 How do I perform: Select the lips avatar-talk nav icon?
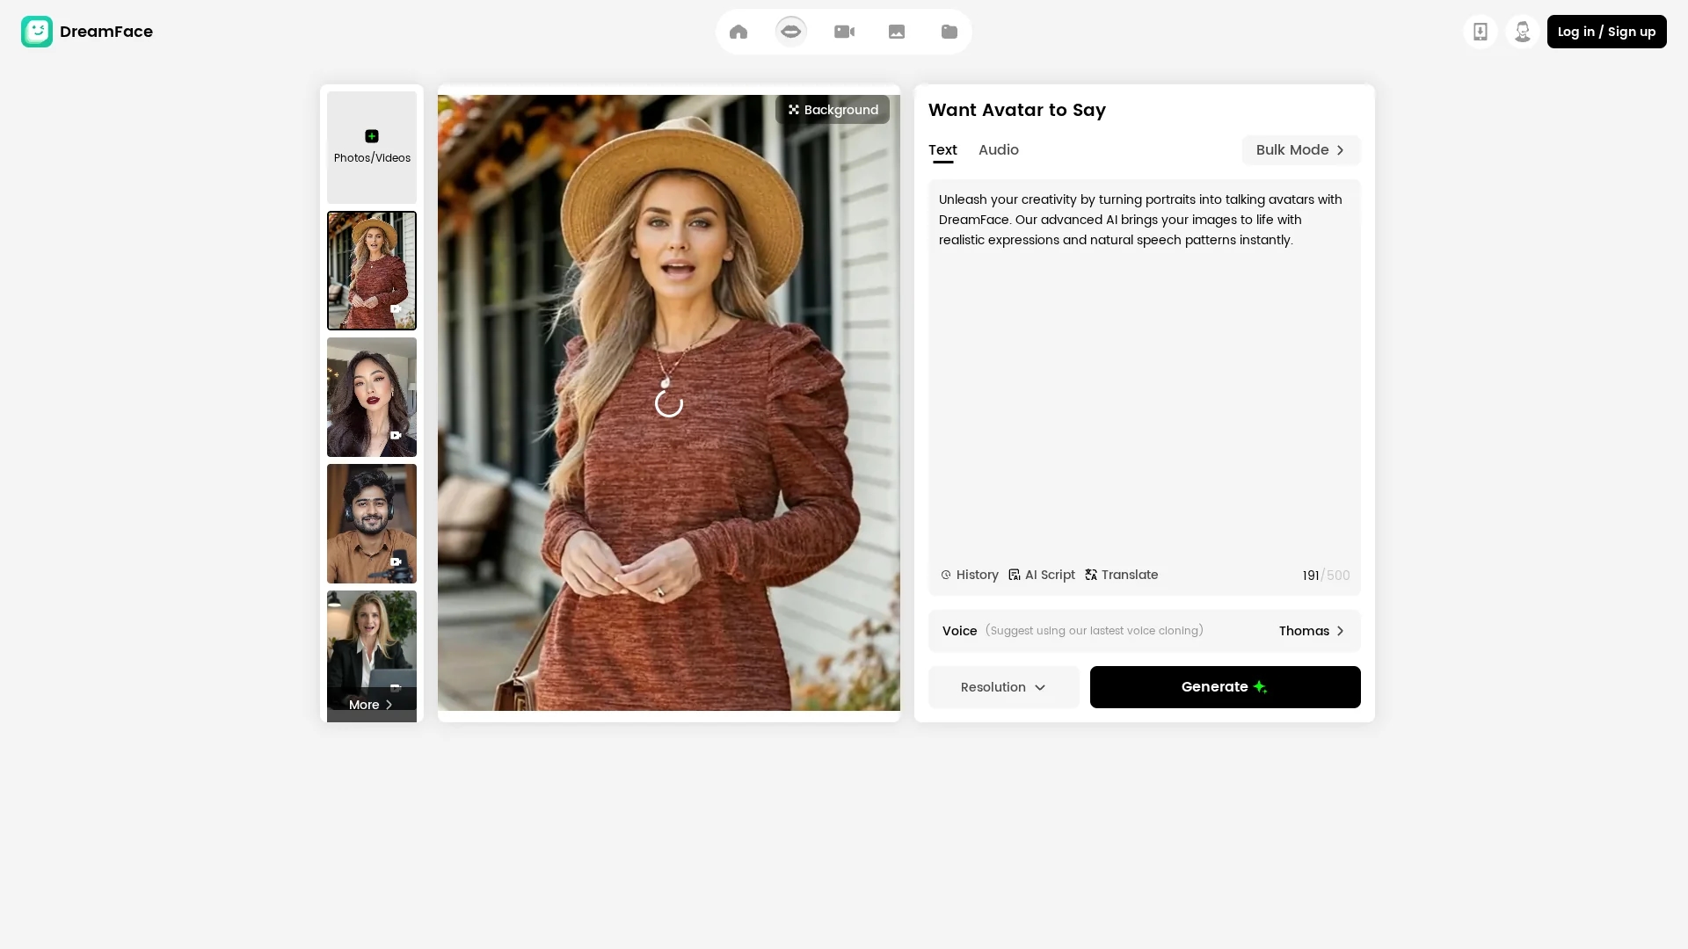point(791,32)
